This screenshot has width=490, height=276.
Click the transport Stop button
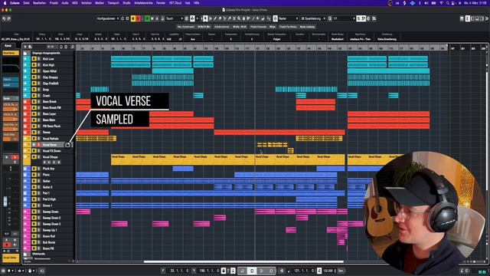(x=252, y=271)
